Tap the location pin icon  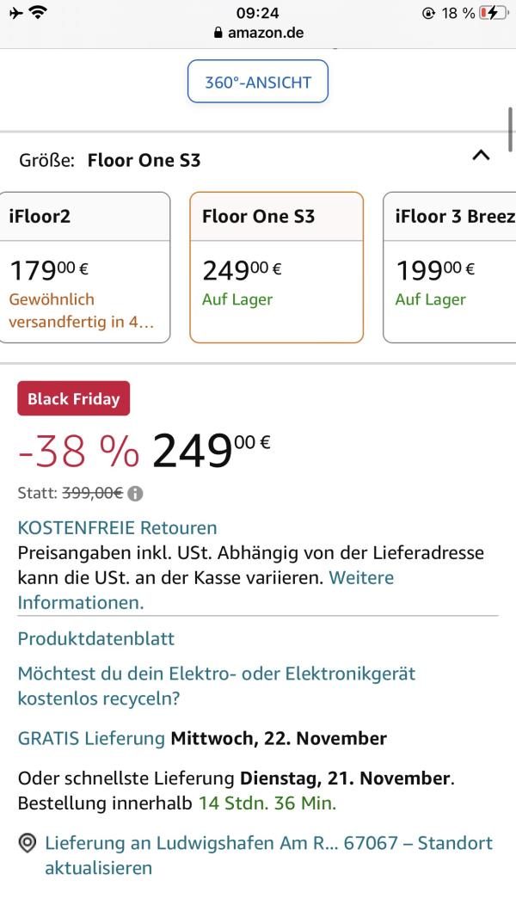tap(28, 843)
